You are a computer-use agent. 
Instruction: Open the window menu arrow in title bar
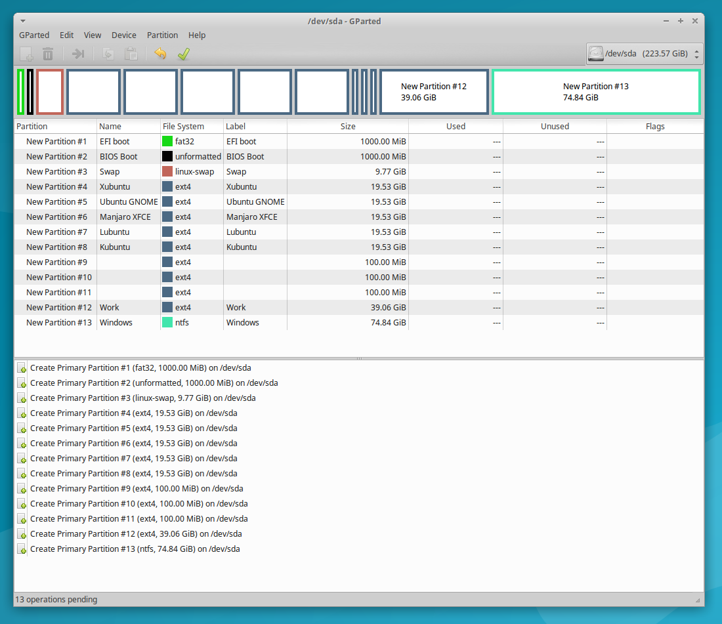pos(22,21)
